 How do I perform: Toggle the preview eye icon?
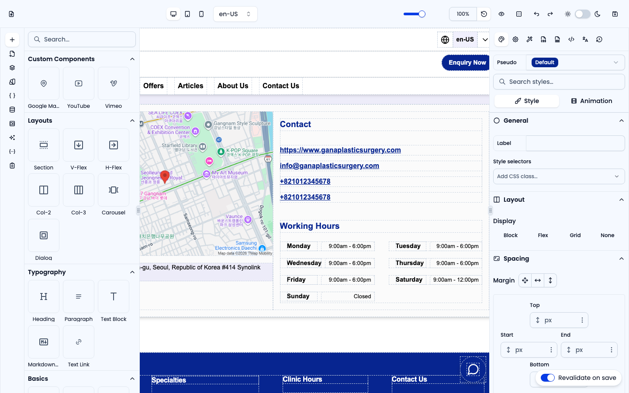pyautogui.click(x=501, y=14)
